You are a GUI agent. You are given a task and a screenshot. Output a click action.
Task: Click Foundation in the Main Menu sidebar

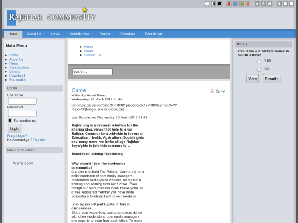click(x=18, y=80)
